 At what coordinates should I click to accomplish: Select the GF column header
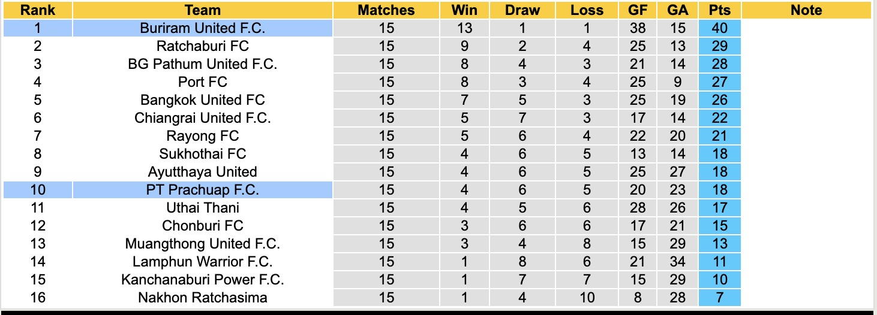(x=638, y=10)
